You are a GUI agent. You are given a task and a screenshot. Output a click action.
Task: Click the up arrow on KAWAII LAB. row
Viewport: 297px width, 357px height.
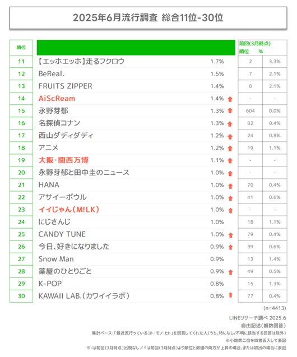230,295
